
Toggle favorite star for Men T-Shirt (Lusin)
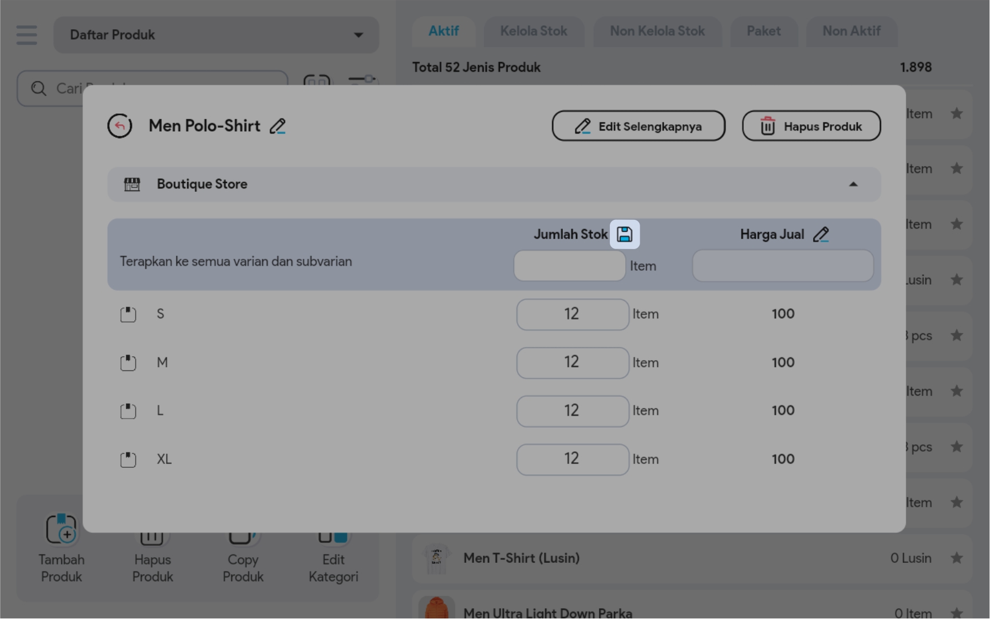click(x=956, y=558)
